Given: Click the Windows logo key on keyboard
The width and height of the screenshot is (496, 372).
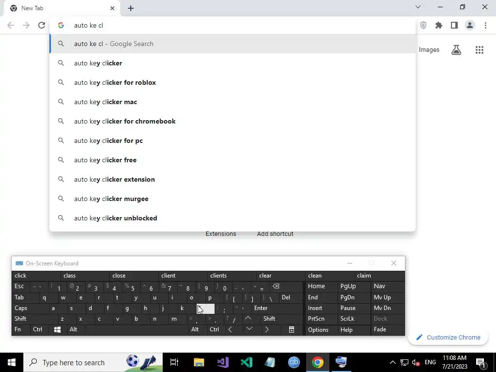Looking at the screenshot, I should [x=57, y=329].
